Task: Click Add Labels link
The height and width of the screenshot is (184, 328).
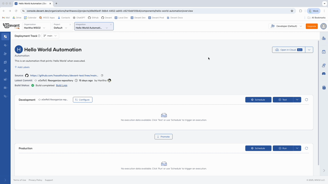Action: (x=22, y=67)
